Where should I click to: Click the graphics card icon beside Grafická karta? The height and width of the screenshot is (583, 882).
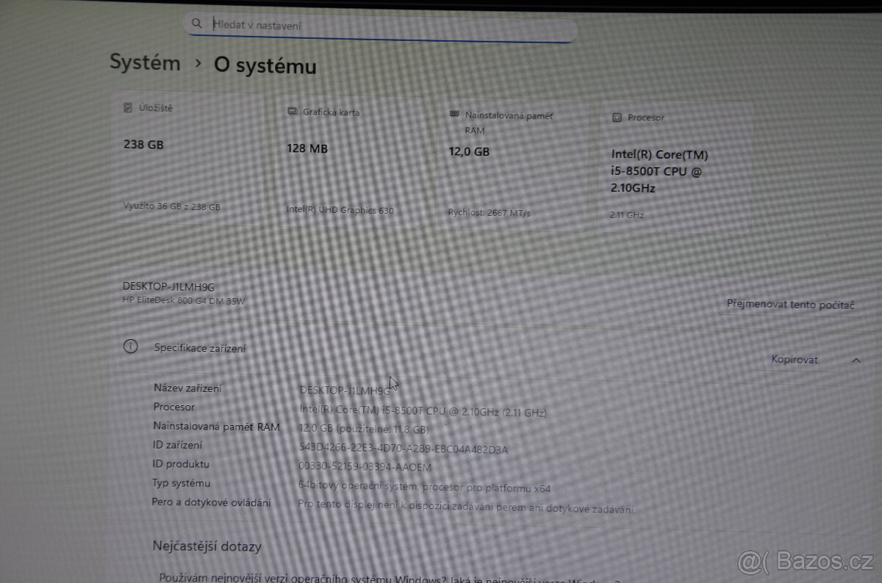tap(292, 112)
